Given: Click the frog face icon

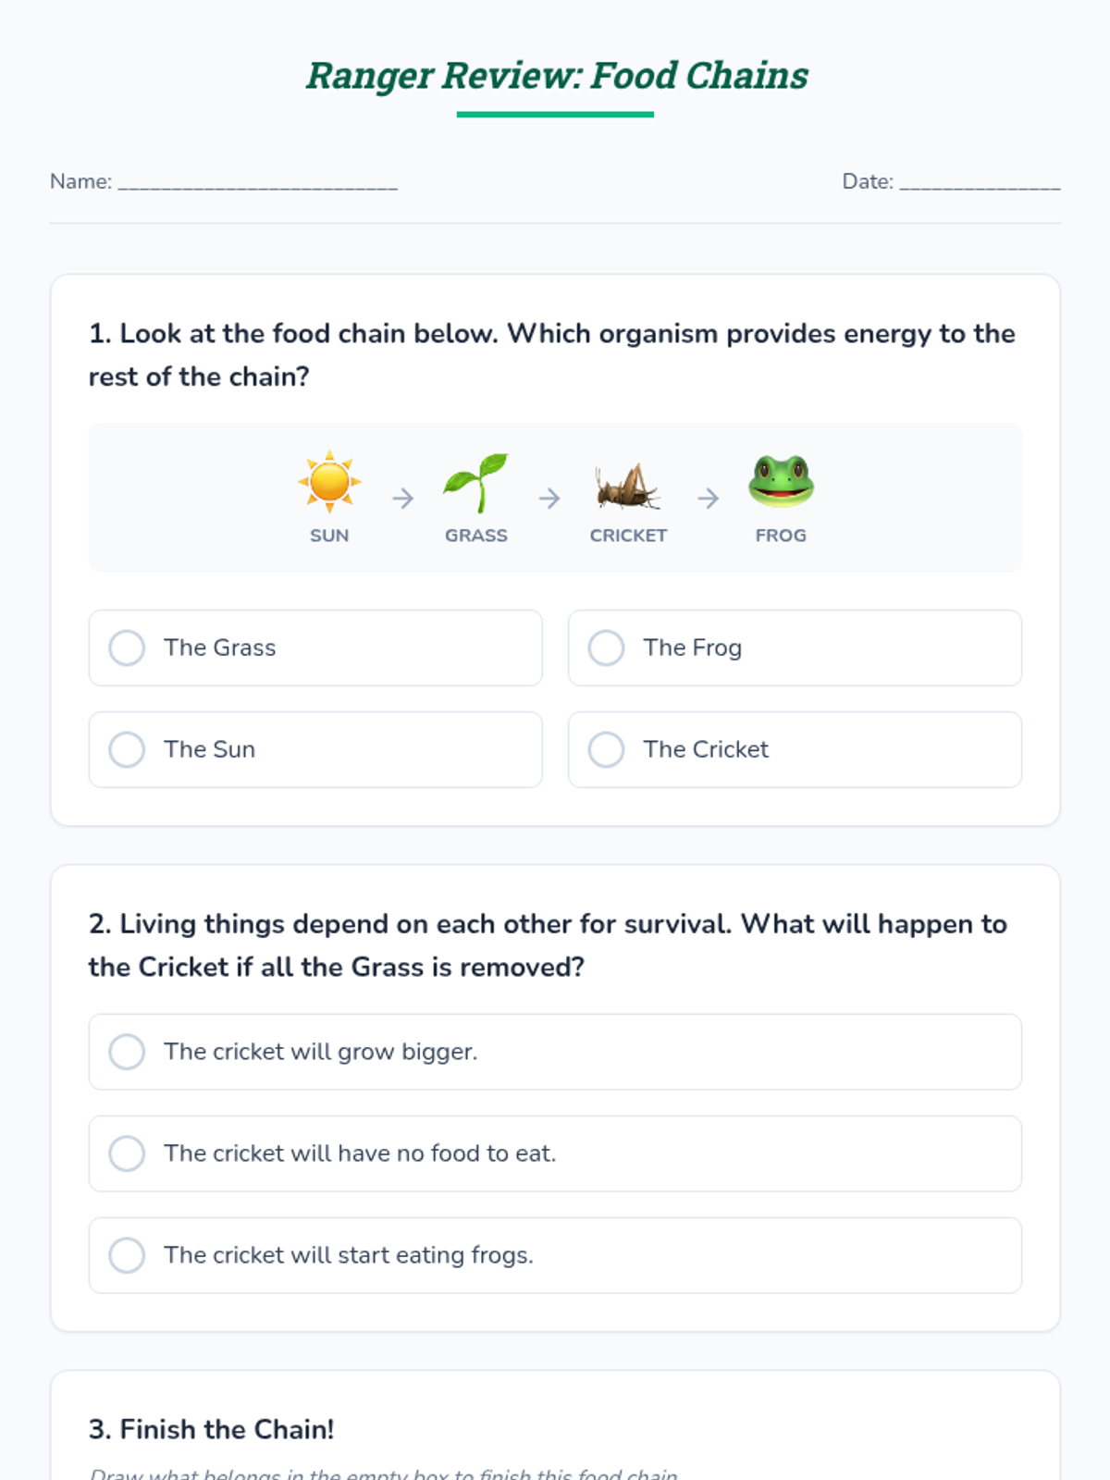Looking at the screenshot, I should [x=781, y=481].
